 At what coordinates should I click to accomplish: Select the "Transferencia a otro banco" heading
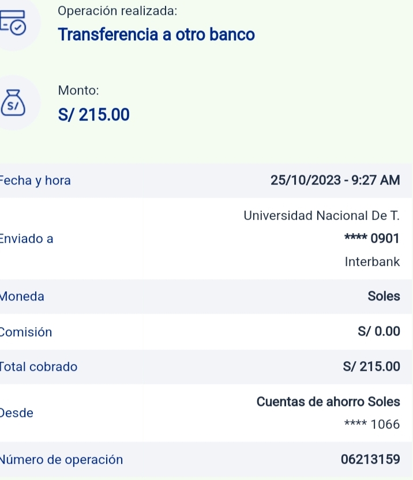pyautogui.click(x=156, y=35)
